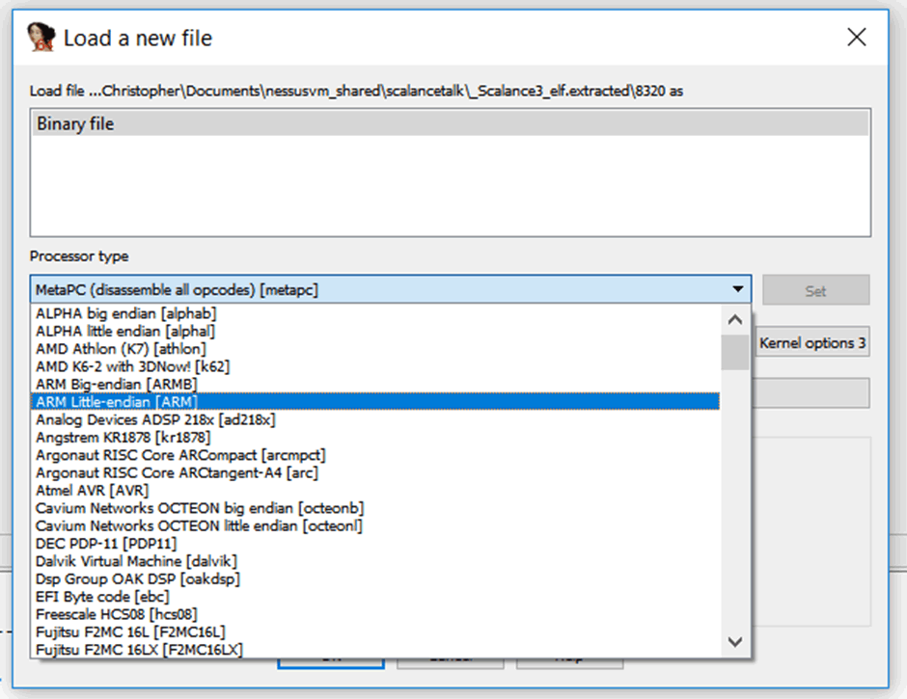Click the processor list scrollbar thumb
The image size is (907, 699).
pos(735,352)
